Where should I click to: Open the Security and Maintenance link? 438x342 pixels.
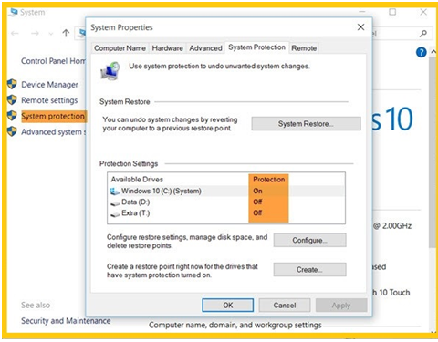point(66,321)
